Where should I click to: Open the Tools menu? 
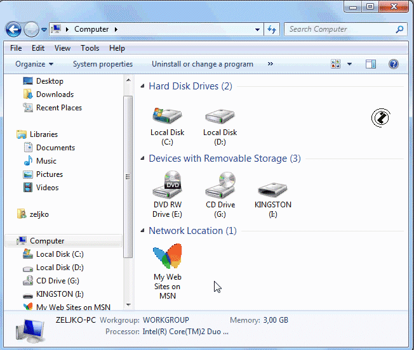90,48
